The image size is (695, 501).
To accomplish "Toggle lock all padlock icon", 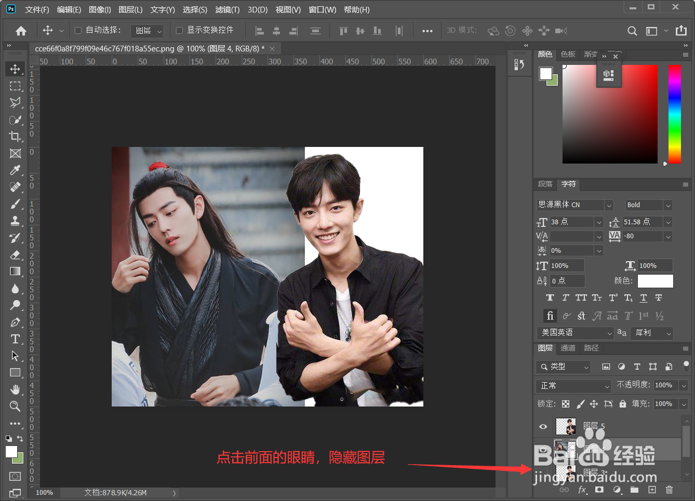I will point(622,403).
